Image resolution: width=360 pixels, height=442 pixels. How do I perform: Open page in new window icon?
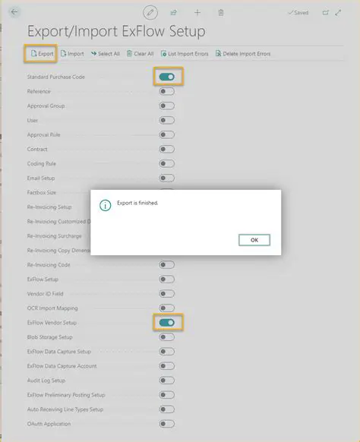coord(326,12)
